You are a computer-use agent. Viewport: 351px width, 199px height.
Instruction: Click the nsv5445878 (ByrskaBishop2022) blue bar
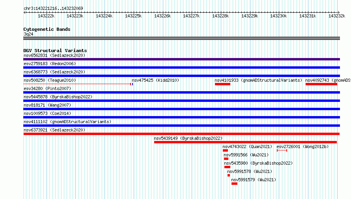(181, 101)
